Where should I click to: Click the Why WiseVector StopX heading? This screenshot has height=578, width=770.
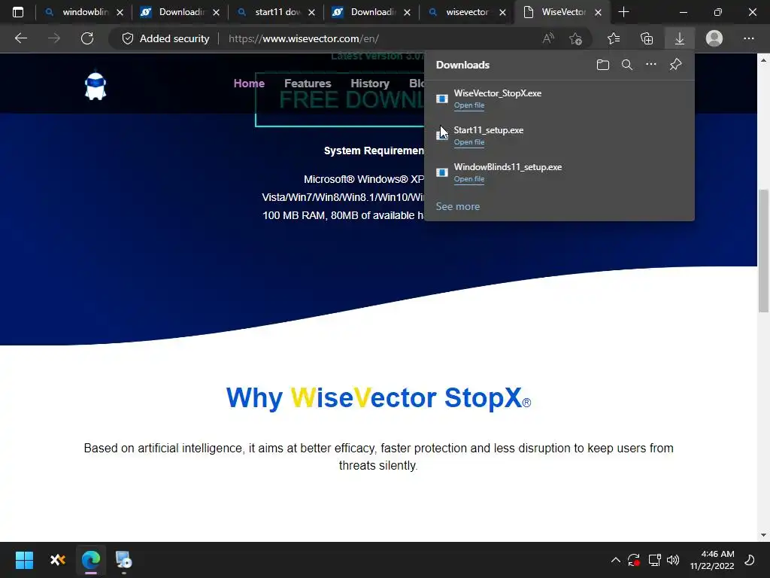pos(378,397)
